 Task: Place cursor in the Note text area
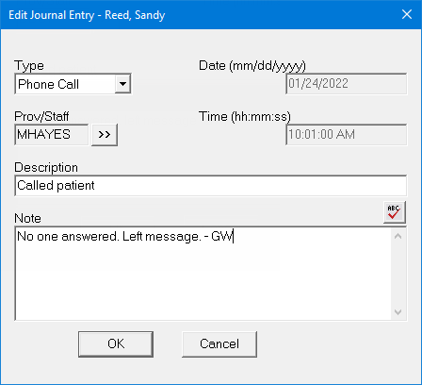click(x=203, y=274)
